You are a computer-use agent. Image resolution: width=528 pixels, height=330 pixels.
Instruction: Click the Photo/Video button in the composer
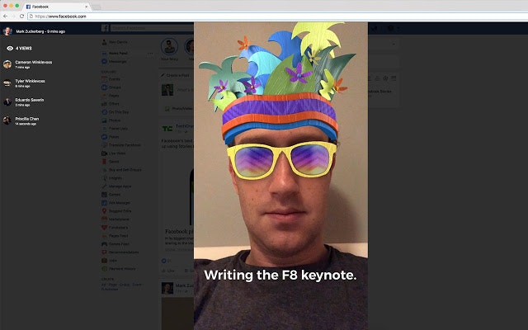(179, 109)
